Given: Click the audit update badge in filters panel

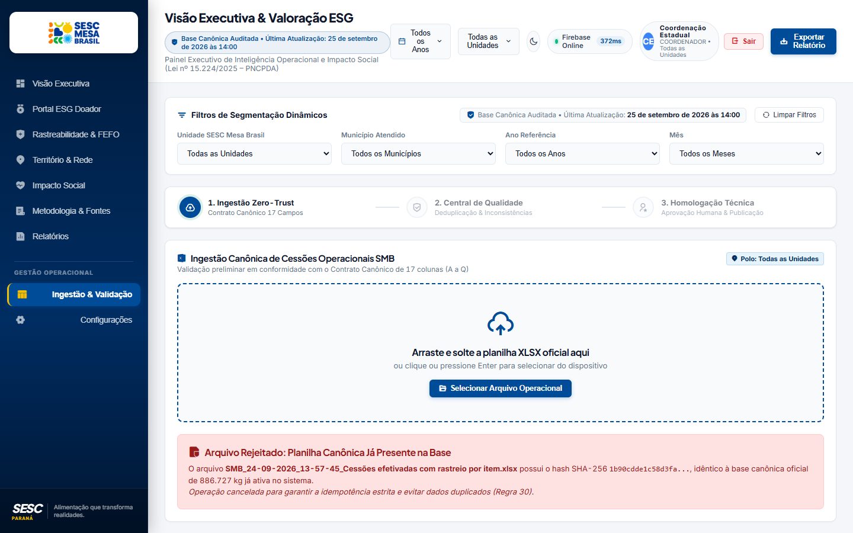Looking at the screenshot, I should pyautogui.click(x=603, y=115).
